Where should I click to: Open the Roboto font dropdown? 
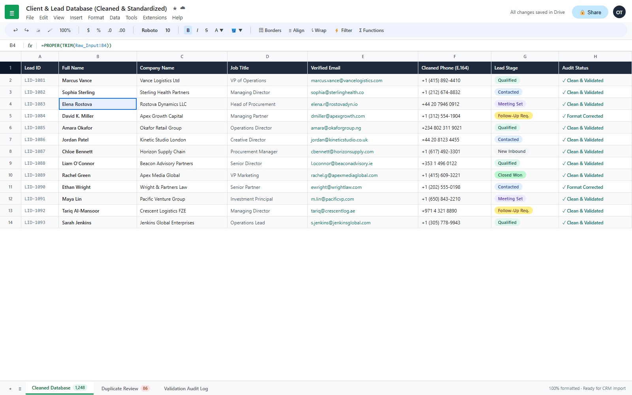(x=150, y=30)
